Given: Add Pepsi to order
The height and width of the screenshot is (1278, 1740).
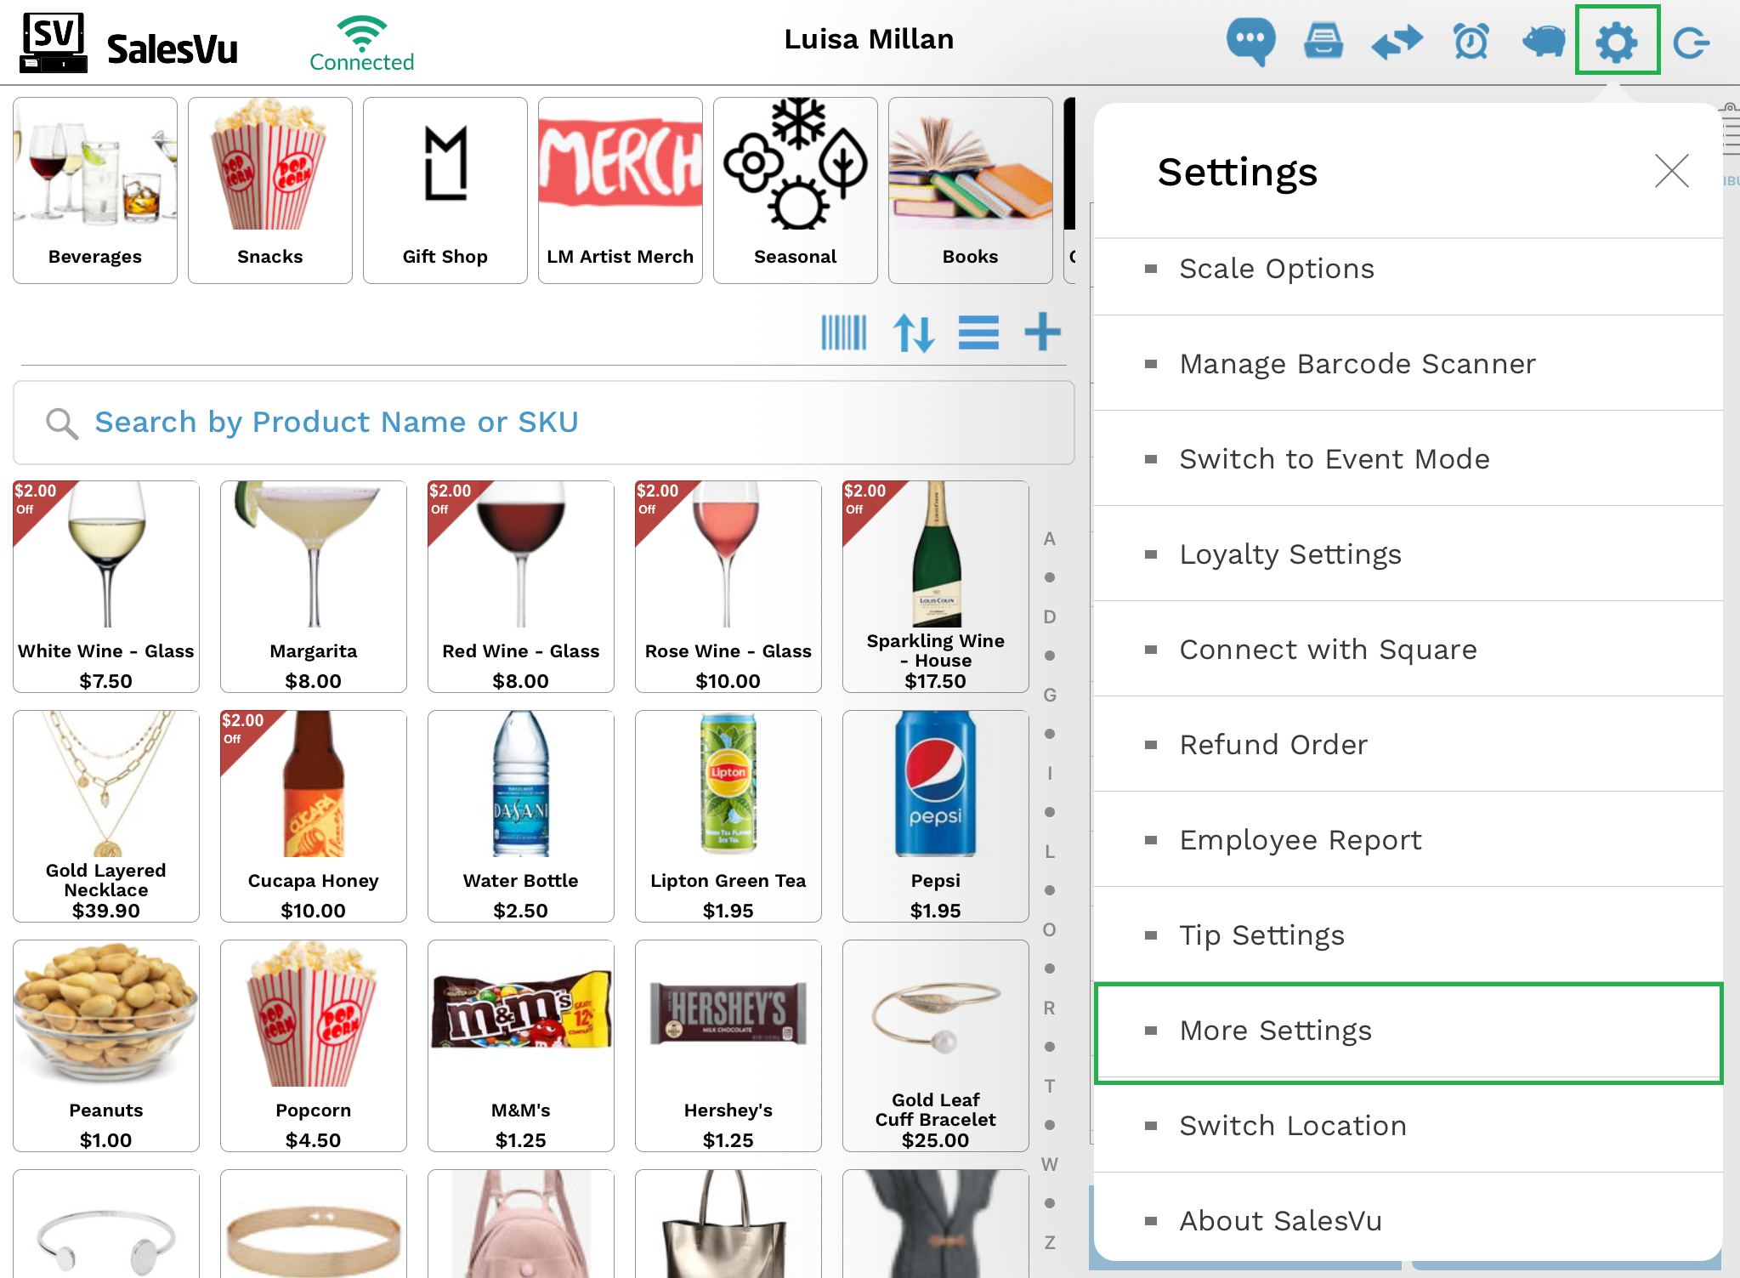Looking at the screenshot, I should 936,816.
